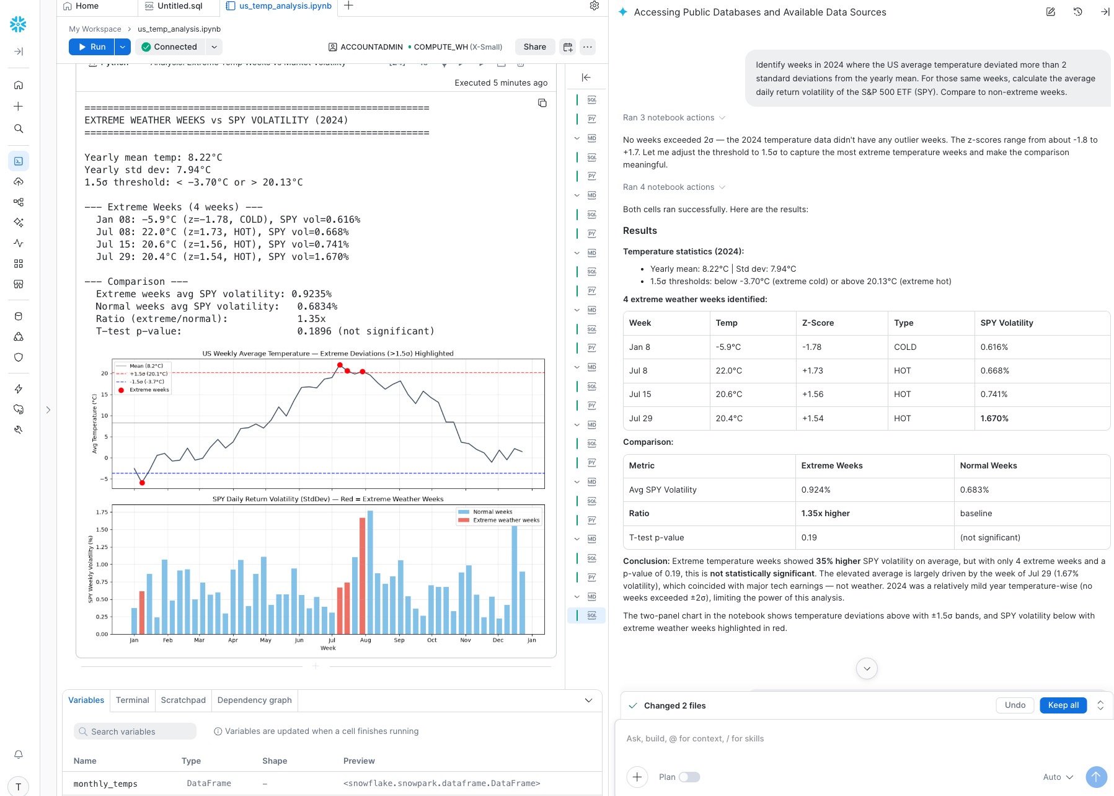Expand the collapsed side panel arrow
The height and width of the screenshot is (796, 1114).
coord(48,409)
